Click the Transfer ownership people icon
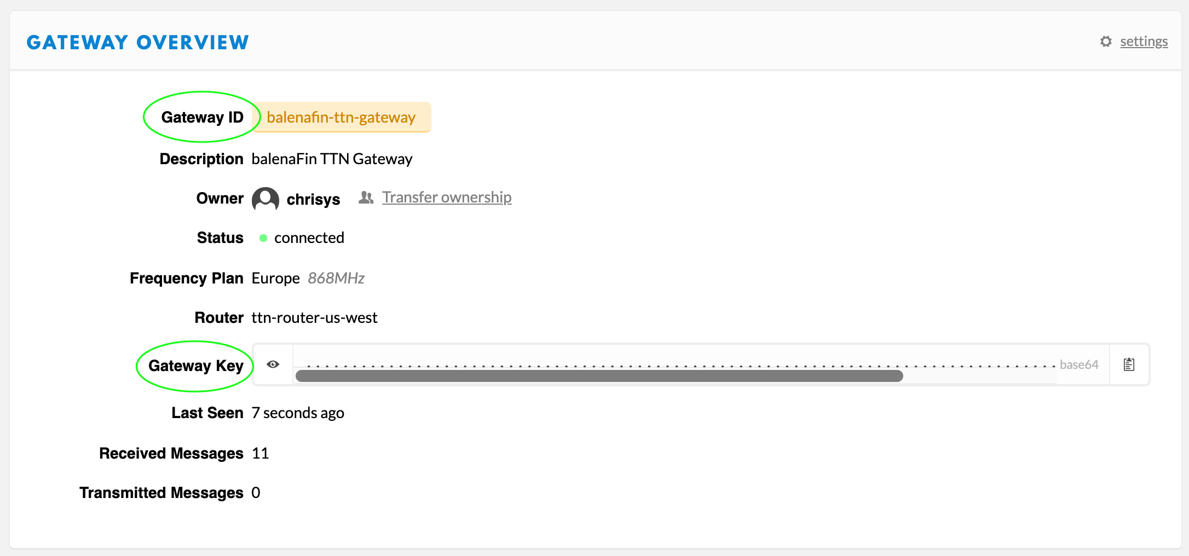 [x=366, y=198]
